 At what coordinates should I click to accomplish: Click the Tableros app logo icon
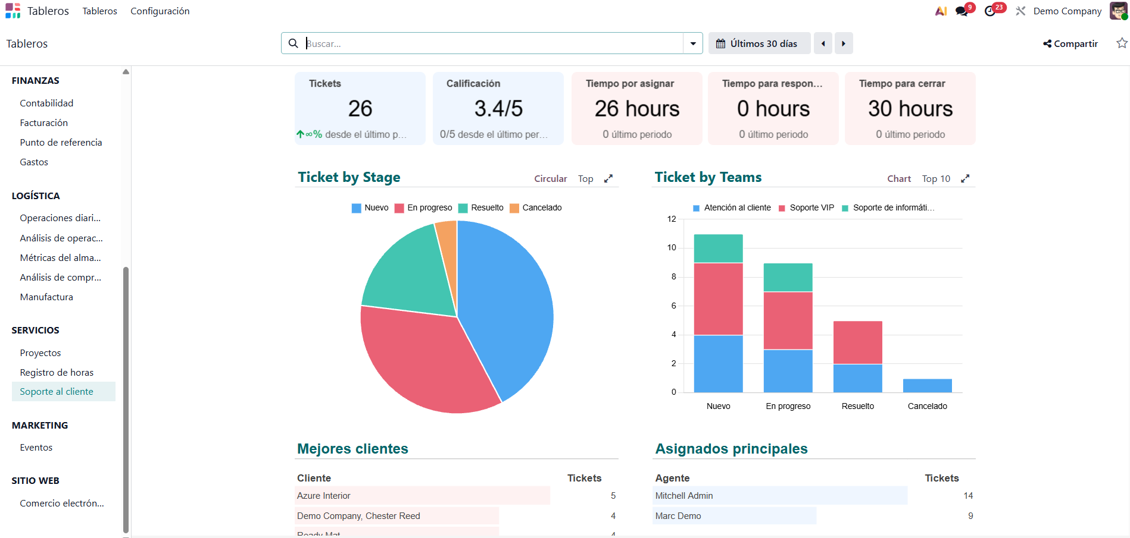13,11
